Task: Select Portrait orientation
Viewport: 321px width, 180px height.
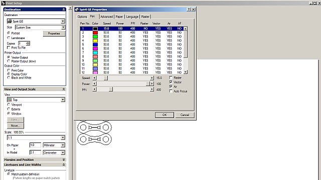Action: coord(9,33)
